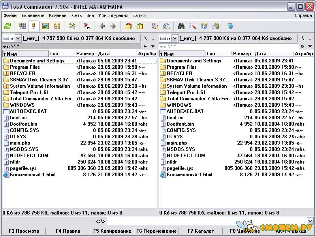Click the tree icon with green arrow

pos(71,26)
